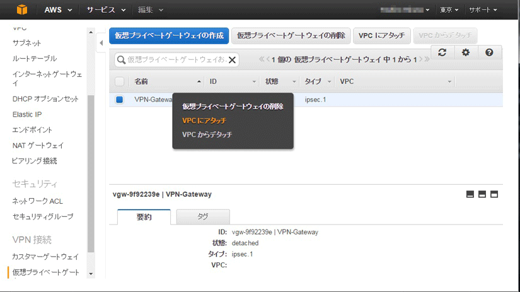520x292 pixels.
Task: Open the サポート dropdown menu
Action: pos(483,10)
